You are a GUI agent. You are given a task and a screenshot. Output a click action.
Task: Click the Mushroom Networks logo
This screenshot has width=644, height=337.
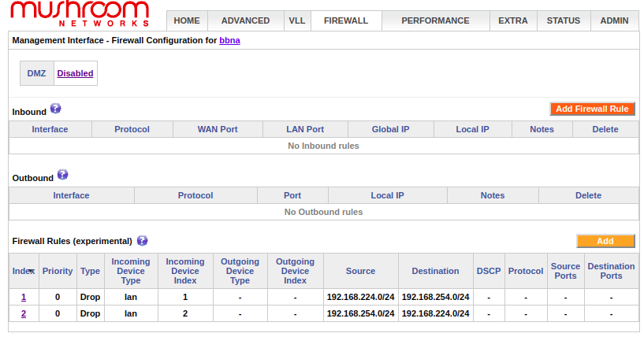click(80, 13)
